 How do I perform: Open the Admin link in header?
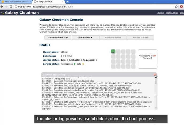tap(160, 13)
